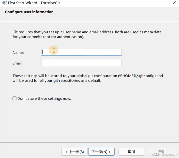
Task: Focus the Name input field
Action: coord(82,52)
